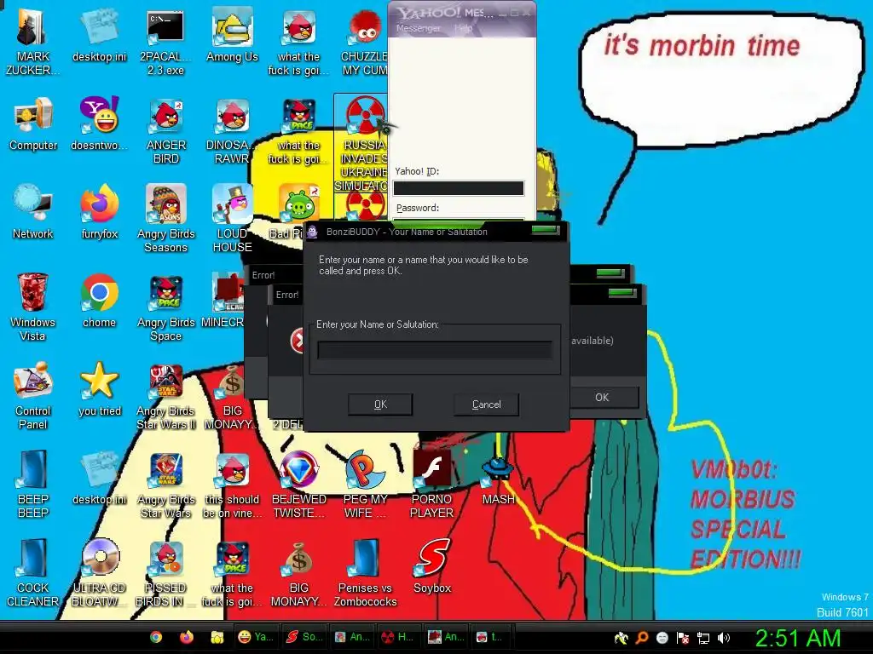This screenshot has width=873, height=654.
Task: Click OK in BonziBUDDY dialog
Action: 380,404
